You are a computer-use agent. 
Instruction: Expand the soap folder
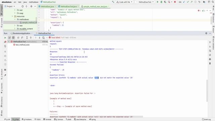point(15,13)
